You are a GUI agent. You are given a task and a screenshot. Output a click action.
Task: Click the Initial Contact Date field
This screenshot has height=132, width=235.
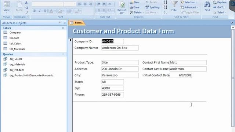pos(181,75)
